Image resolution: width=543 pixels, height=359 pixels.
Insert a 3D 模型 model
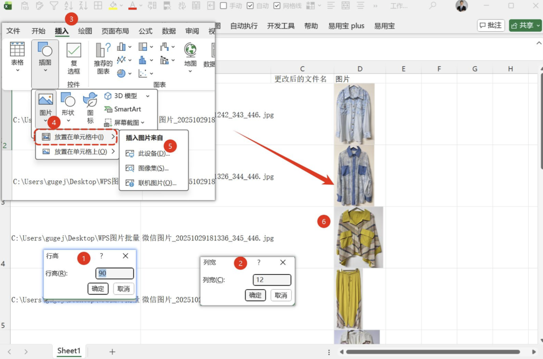click(121, 96)
